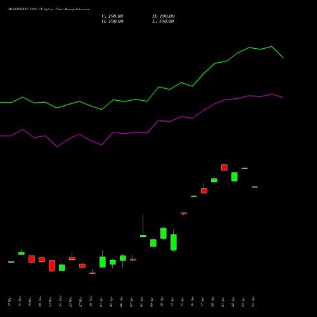Click the green candle above 22 Apr

click(235, 177)
